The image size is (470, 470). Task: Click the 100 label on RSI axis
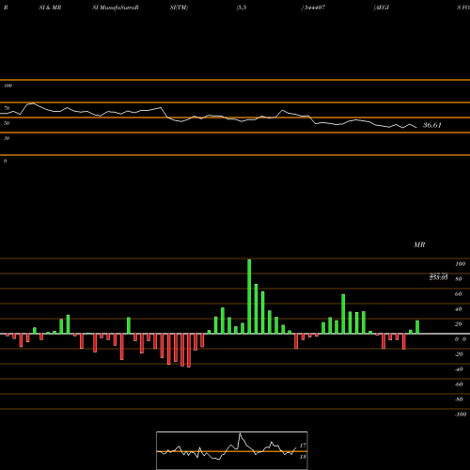(x=8, y=86)
